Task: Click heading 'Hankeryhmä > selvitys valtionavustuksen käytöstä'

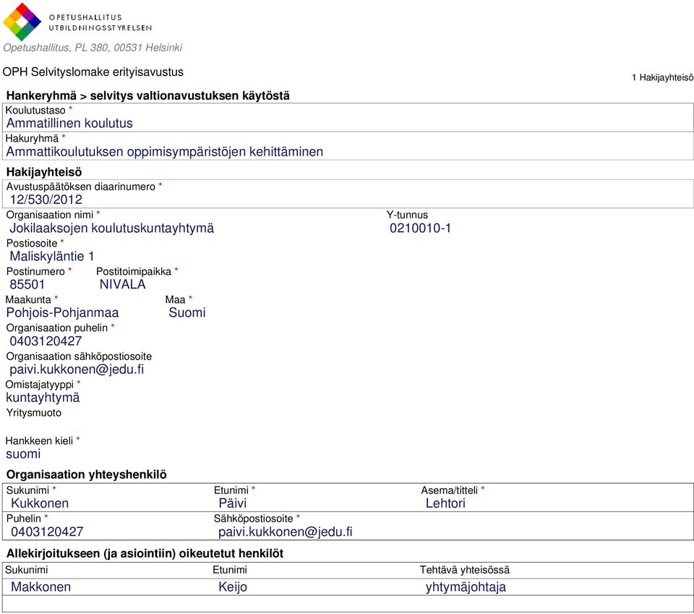Action: pos(147,95)
